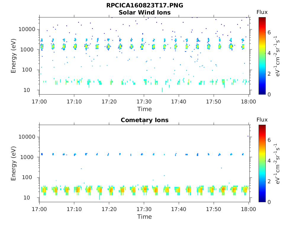Click tick value 0 on the lower colorbar
The height and width of the screenshot is (227, 303).
pyautogui.click(x=269, y=202)
